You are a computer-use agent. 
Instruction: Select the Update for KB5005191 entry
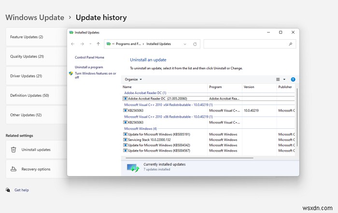pyautogui.click(x=159, y=134)
